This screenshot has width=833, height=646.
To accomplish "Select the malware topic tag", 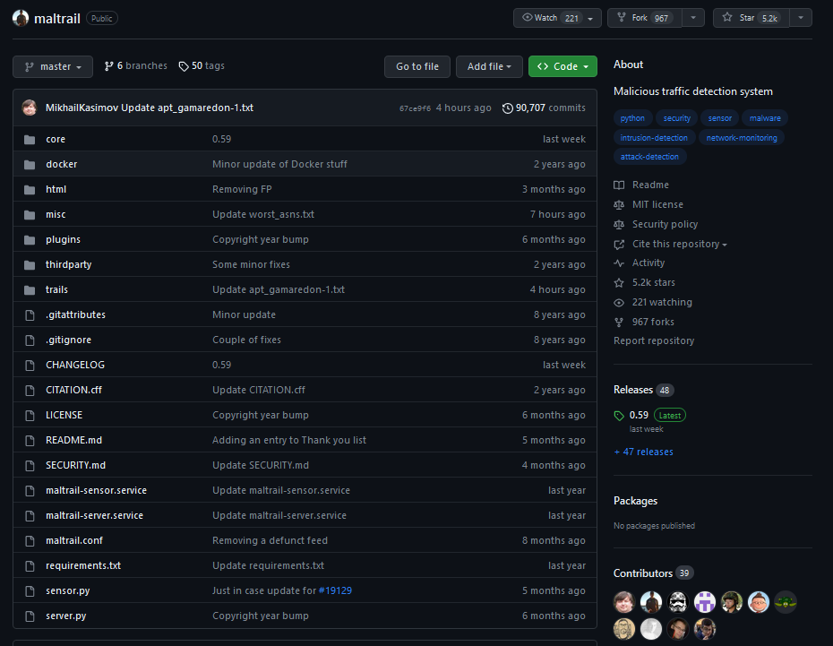I will (765, 118).
